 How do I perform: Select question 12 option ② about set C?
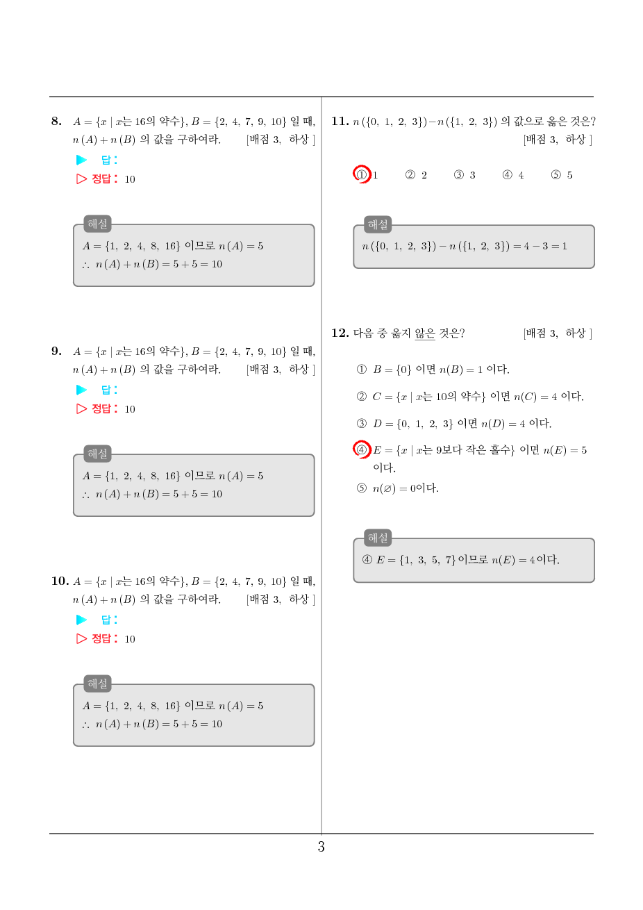[x=470, y=397]
